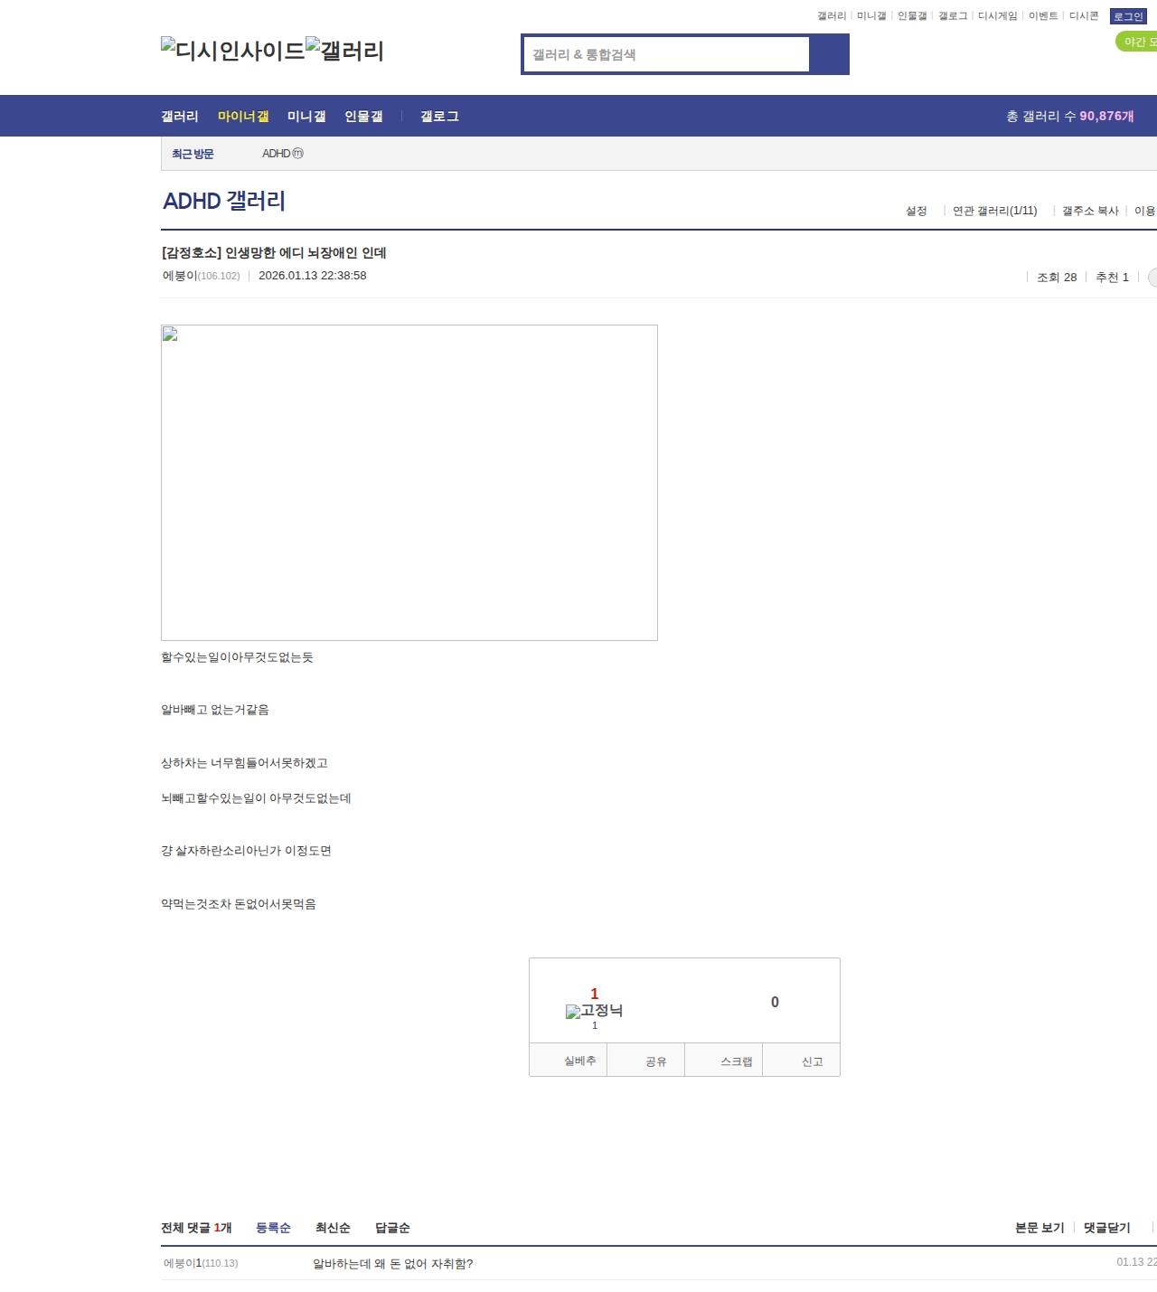Click the 로그인 button at top right
The width and height of the screenshot is (1157, 1292).
pos(1127,16)
